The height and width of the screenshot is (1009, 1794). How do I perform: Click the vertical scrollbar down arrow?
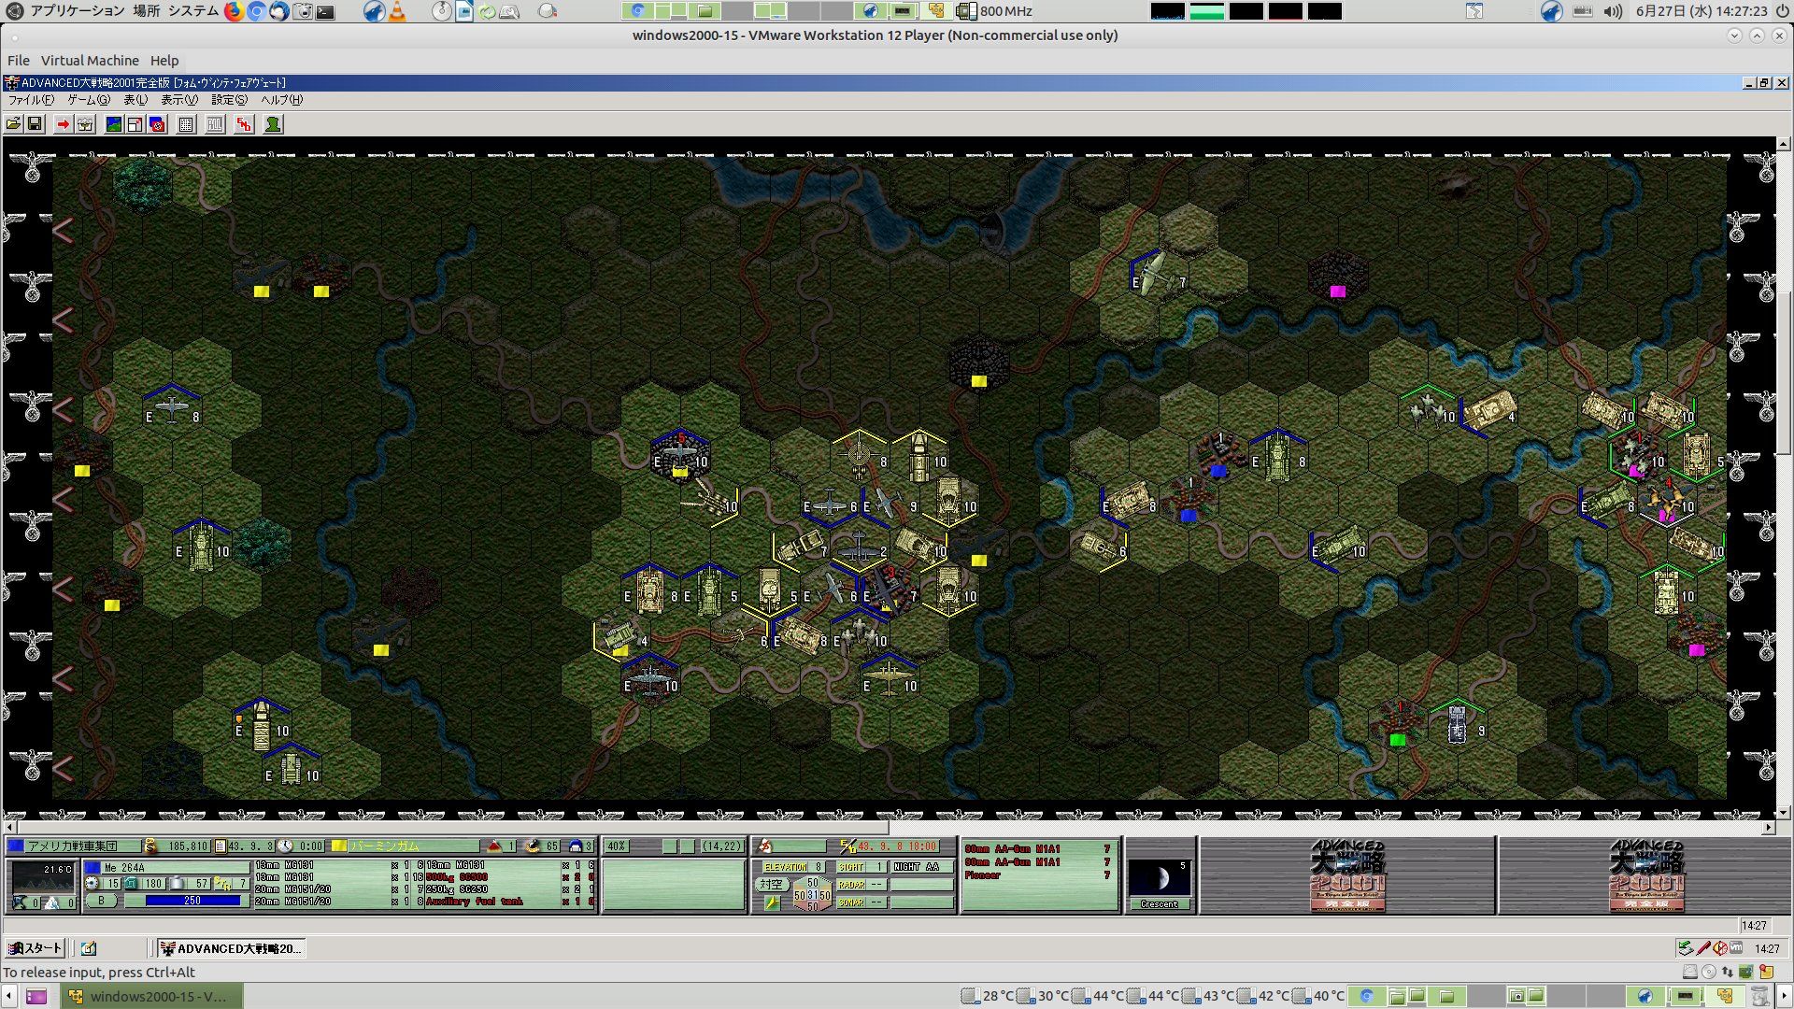tap(1783, 813)
